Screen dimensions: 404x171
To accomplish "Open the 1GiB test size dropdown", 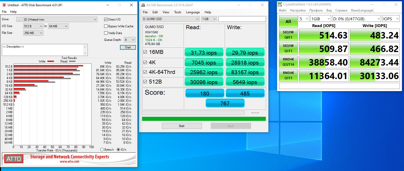I will pyautogui.click(x=321, y=19).
